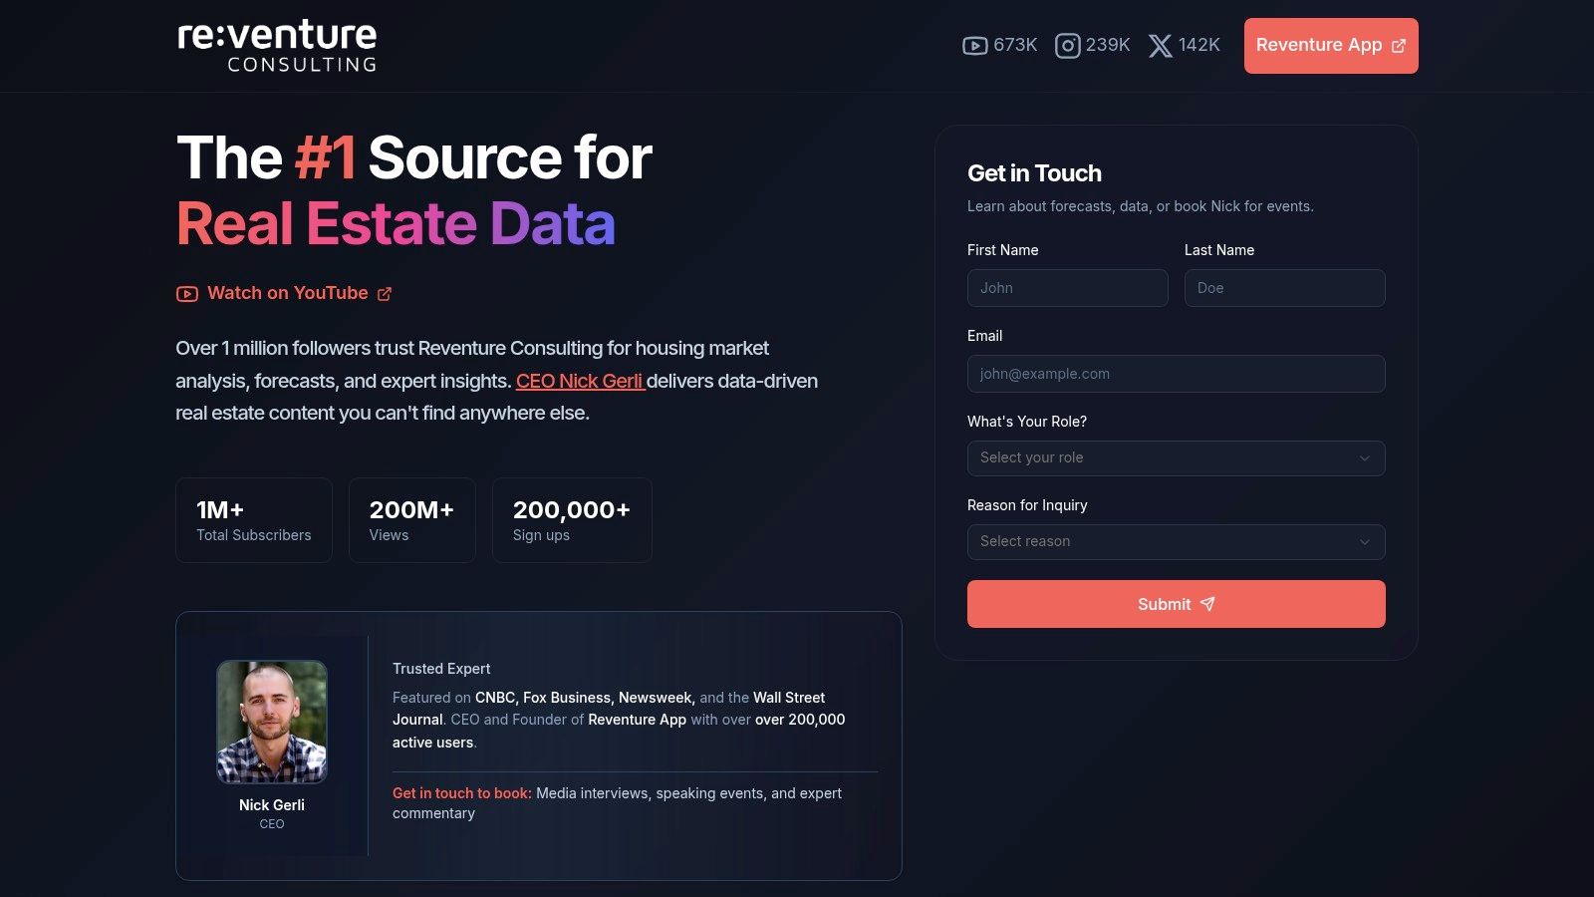The image size is (1594, 897).
Task: Expand the Select your role dropdown
Action: tap(1177, 458)
